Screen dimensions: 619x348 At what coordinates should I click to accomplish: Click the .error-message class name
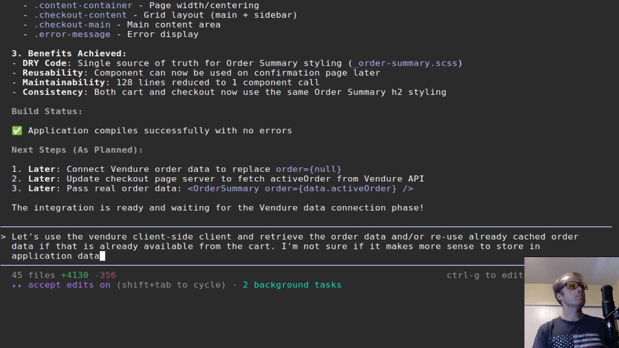pos(72,34)
